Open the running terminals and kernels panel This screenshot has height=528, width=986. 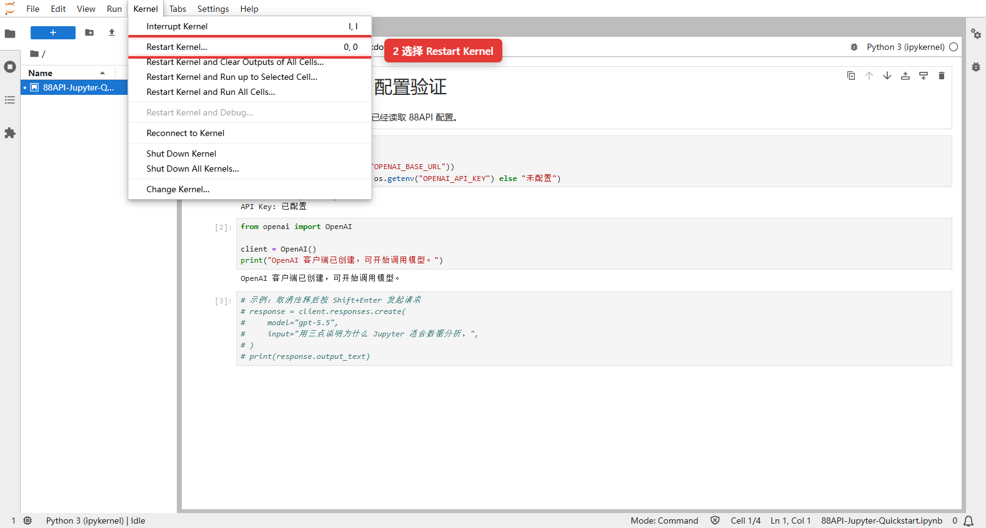pyautogui.click(x=10, y=67)
